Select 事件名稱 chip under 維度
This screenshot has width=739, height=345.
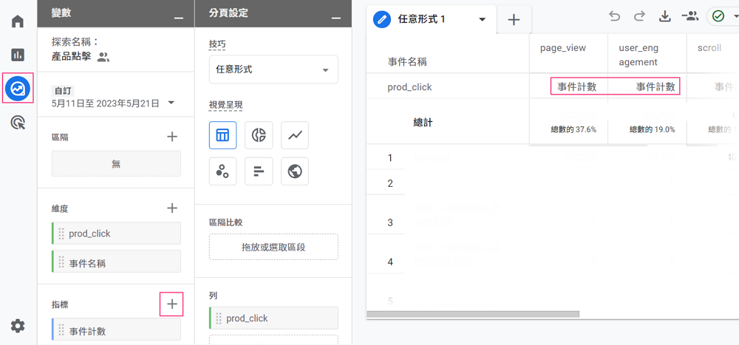pos(116,262)
